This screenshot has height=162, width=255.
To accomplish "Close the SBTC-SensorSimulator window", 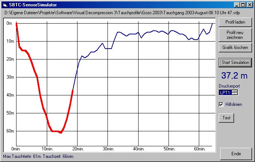I will pos(250,4).
